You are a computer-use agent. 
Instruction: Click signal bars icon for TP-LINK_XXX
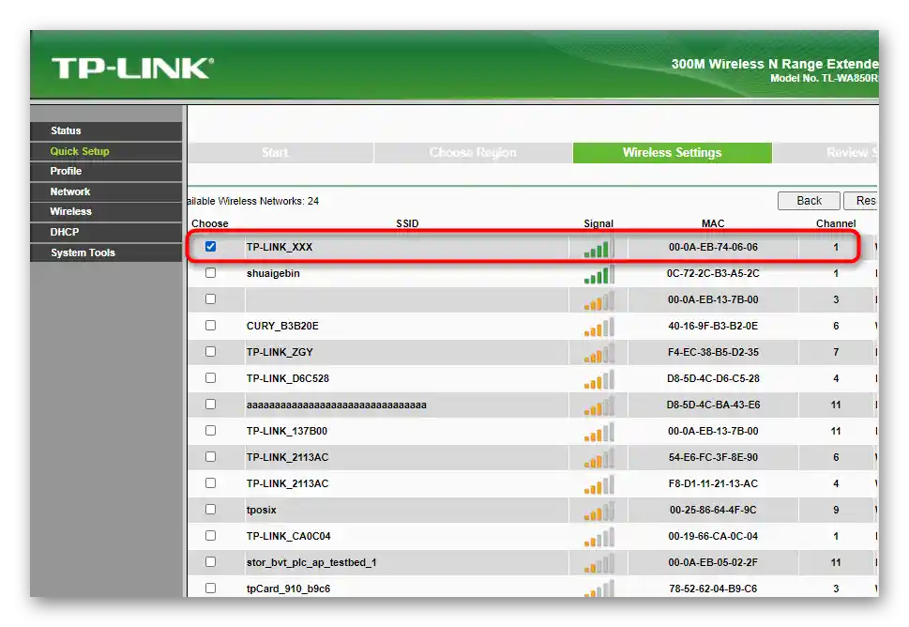pos(598,249)
